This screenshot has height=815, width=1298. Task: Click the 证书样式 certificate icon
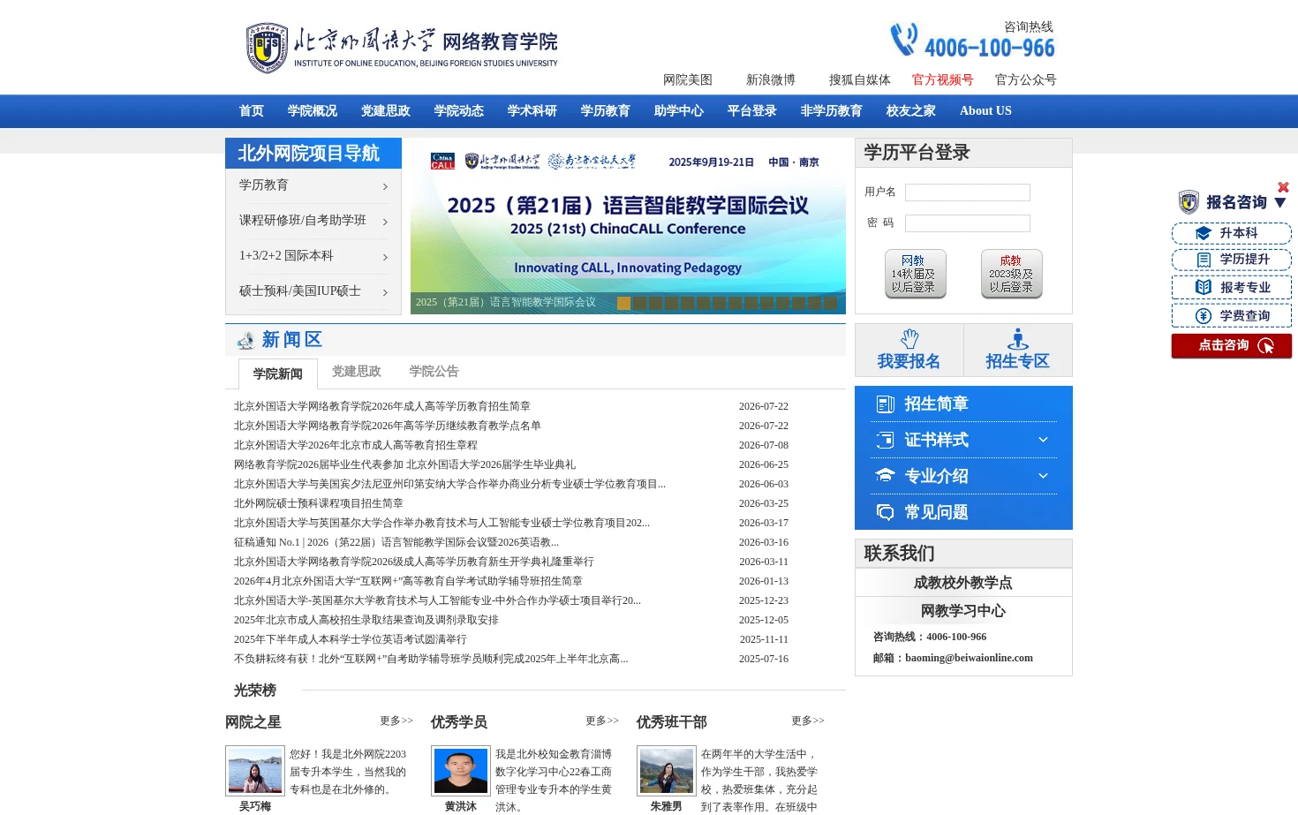click(885, 440)
